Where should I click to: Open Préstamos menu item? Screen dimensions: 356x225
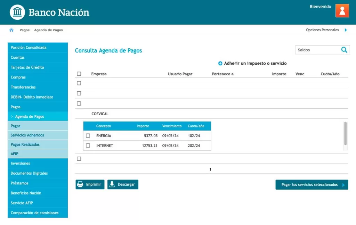38,183
